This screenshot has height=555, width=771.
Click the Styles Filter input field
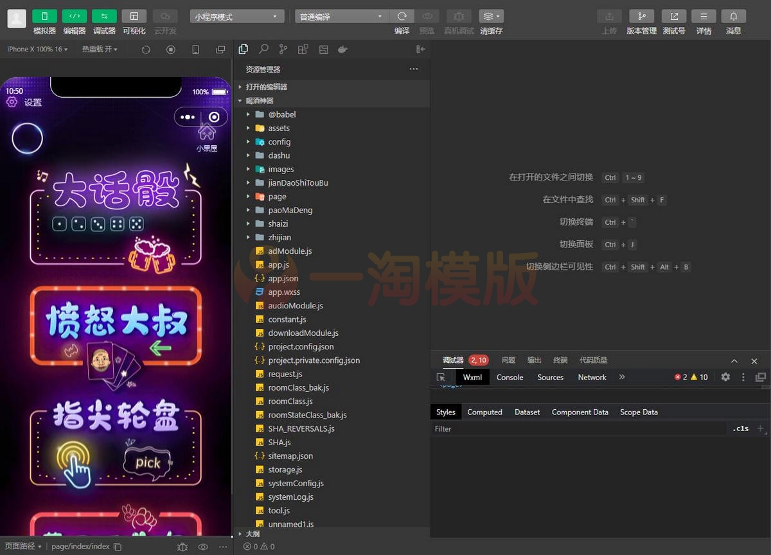(578, 428)
